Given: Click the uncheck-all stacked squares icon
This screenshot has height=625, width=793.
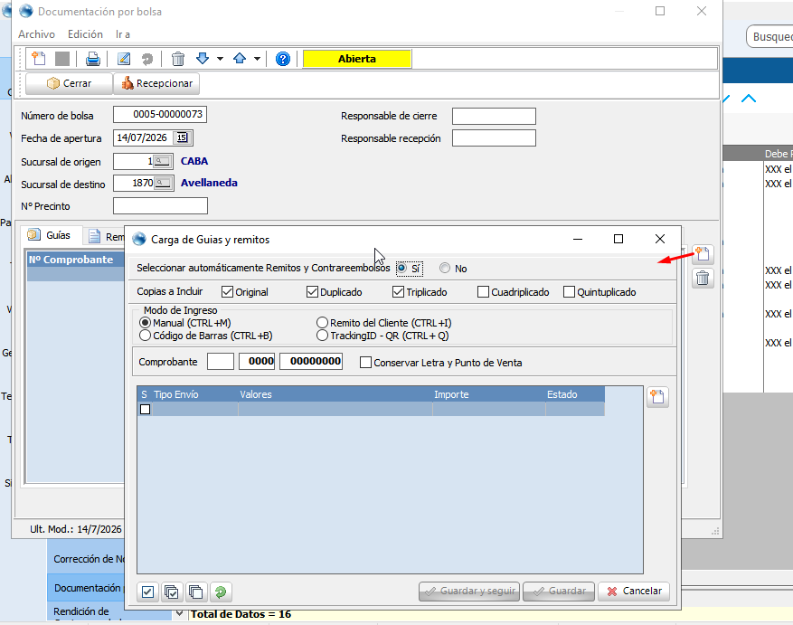Looking at the screenshot, I should point(195,592).
